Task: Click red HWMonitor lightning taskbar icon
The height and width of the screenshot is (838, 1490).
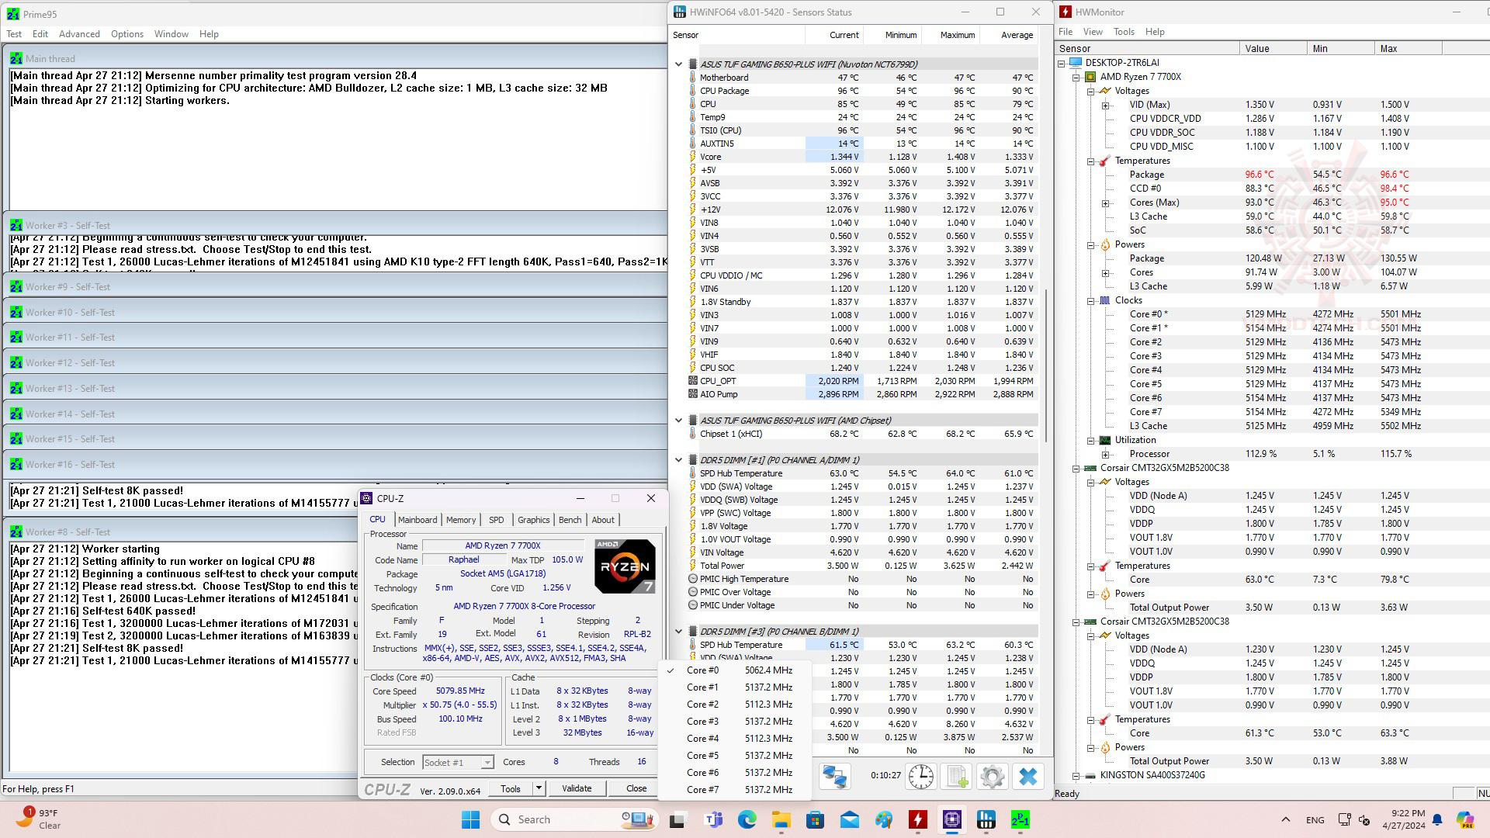Action: (918, 819)
